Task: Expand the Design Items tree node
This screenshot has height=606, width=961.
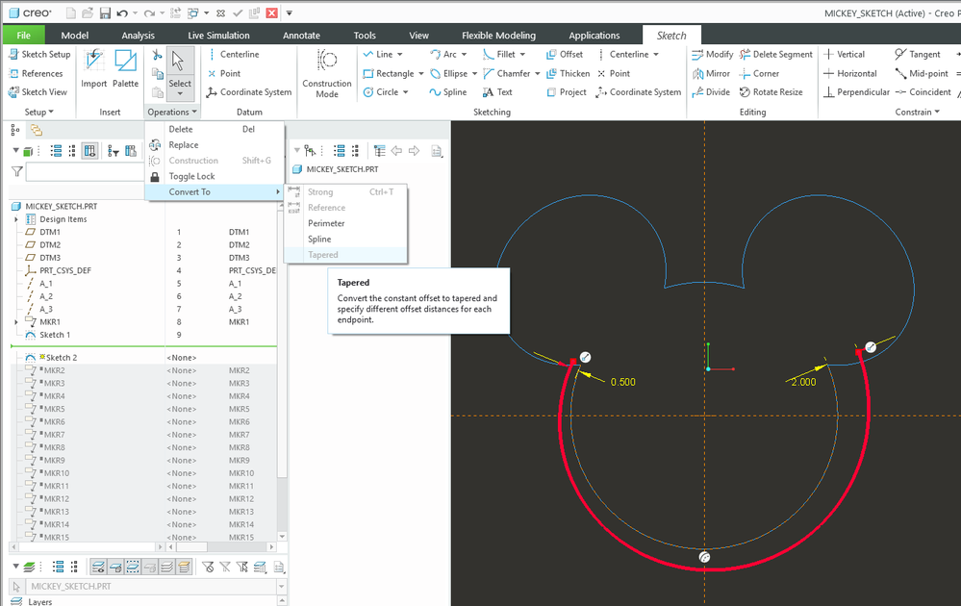Action: point(16,219)
